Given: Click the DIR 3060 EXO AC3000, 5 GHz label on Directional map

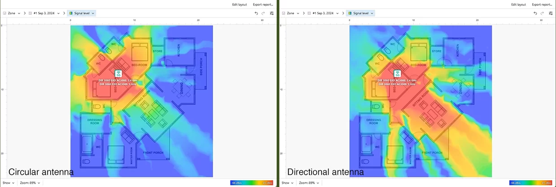Looking at the screenshot, I should pos(397,84).
